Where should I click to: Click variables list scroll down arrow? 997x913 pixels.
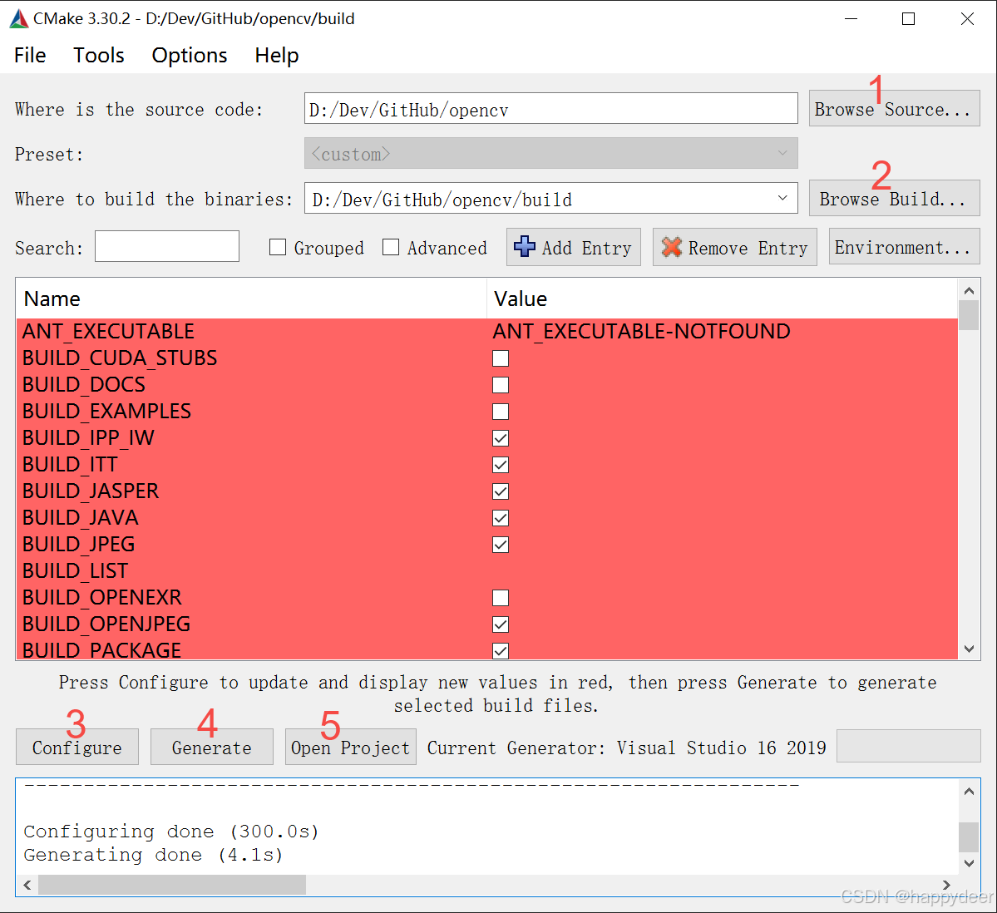point(969,649)
